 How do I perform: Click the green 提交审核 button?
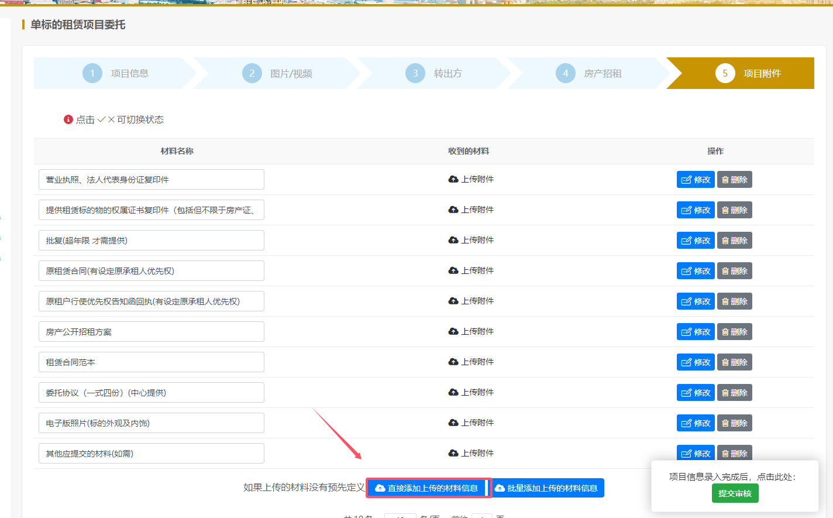coord(735,493)
